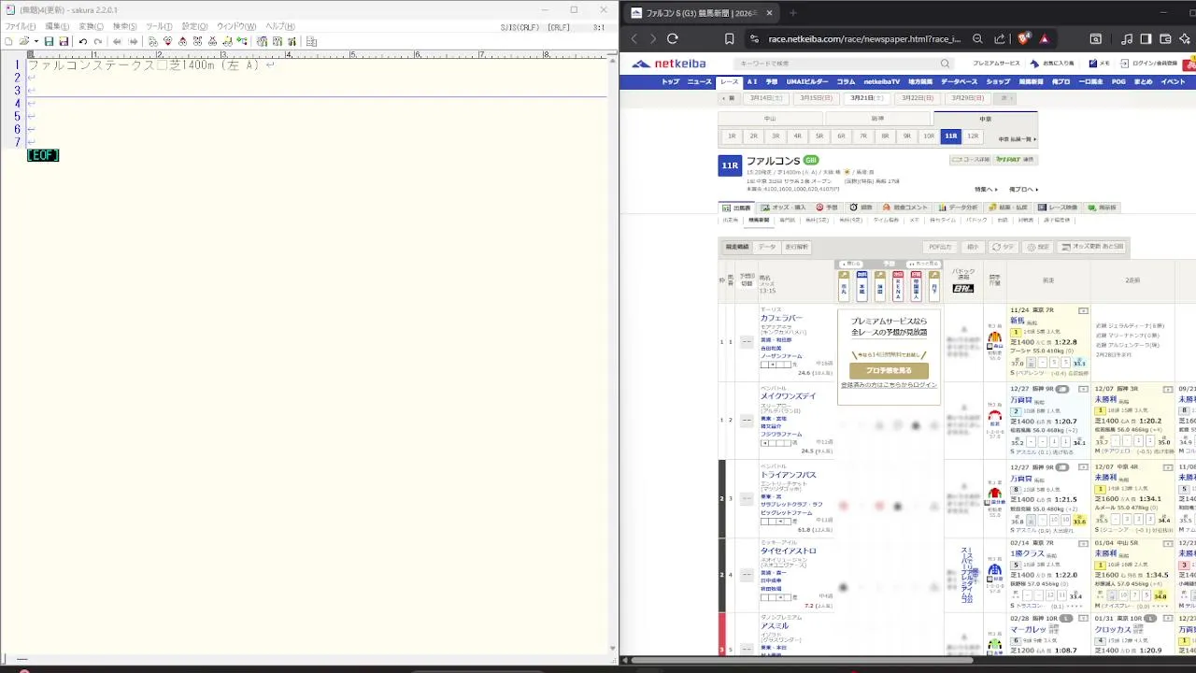Viewport: 1196px width, 673px height.
Task: Close the ファルコンS browser tab
Action: pyautogui.click(x=769, y=13)
